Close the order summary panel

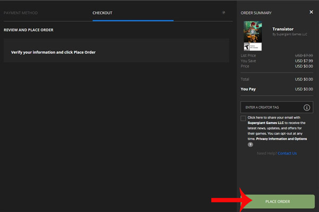tap(311, 12)
